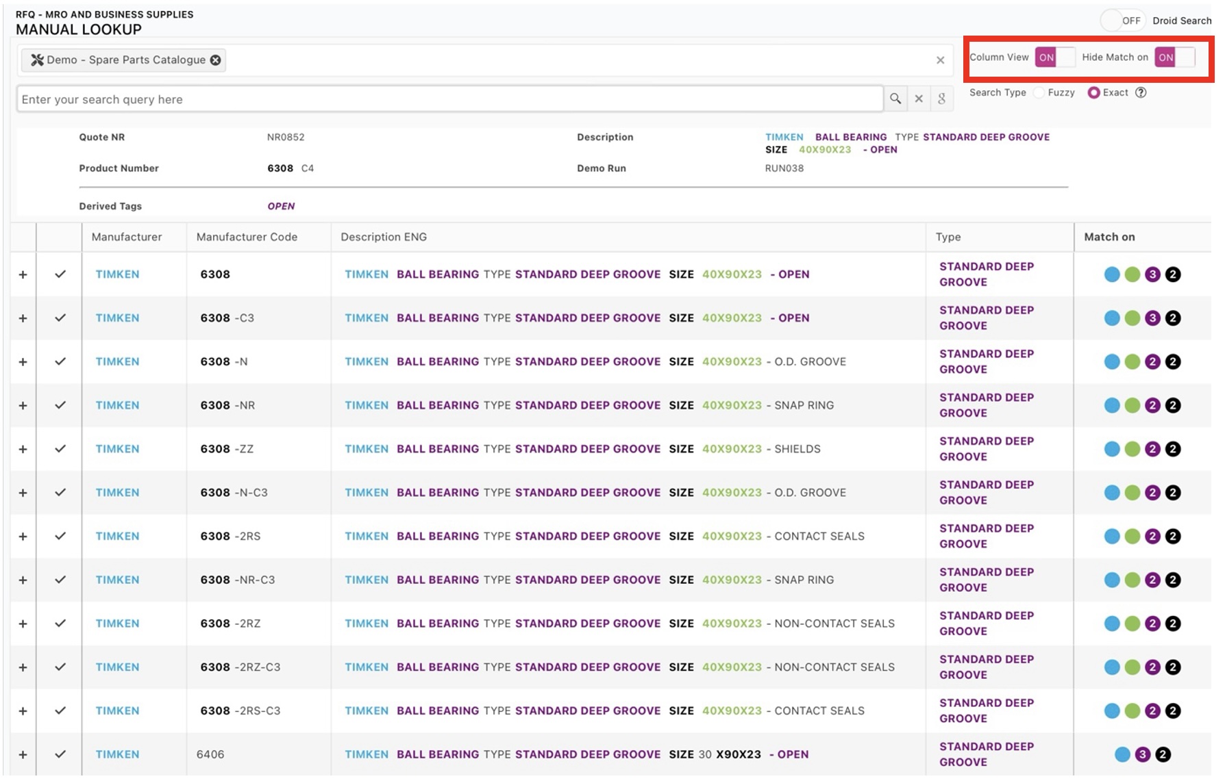
Task: Focus the search query input field
Action: [449, 99]
